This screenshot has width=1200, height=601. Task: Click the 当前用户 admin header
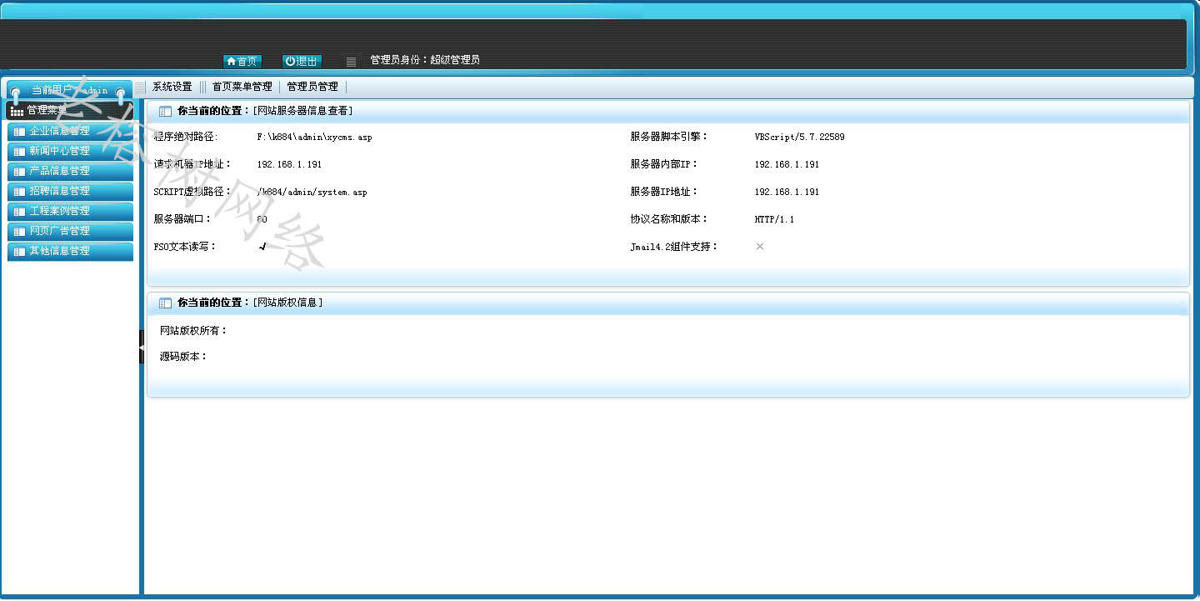point(69,89)
